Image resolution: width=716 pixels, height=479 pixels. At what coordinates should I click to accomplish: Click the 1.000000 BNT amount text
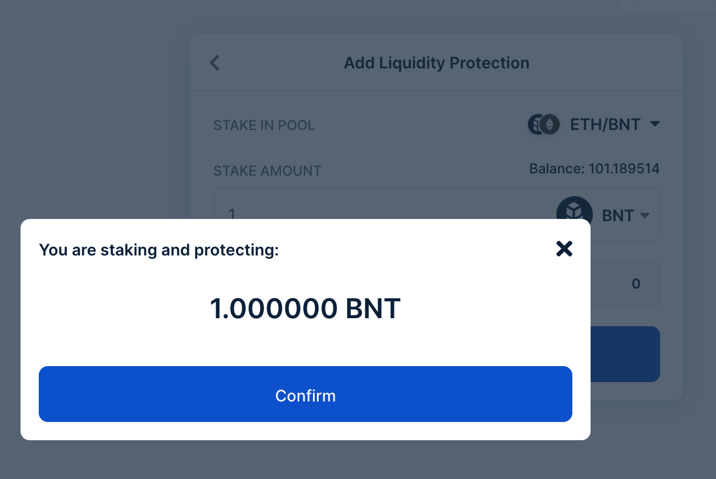click(x=306, y=308)
